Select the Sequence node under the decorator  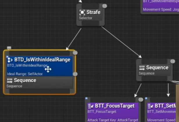(25, 80)
